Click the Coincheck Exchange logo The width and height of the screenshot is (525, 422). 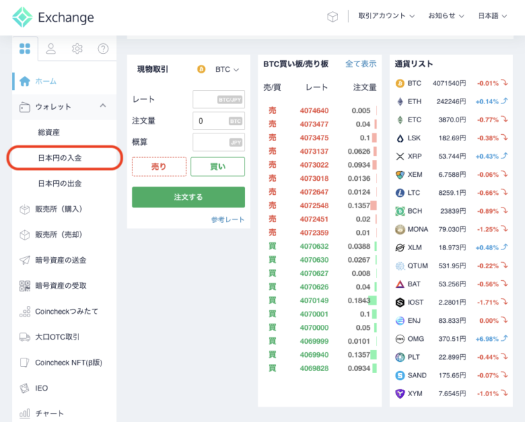pos(53,17)
